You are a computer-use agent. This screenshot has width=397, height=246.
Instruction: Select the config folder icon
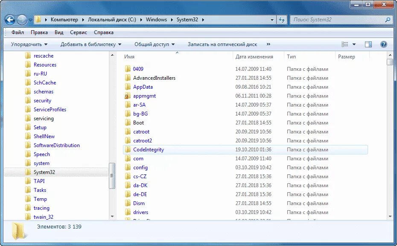(x=128, y=168)
